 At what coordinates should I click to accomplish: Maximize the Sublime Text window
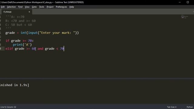coord(188,2)
